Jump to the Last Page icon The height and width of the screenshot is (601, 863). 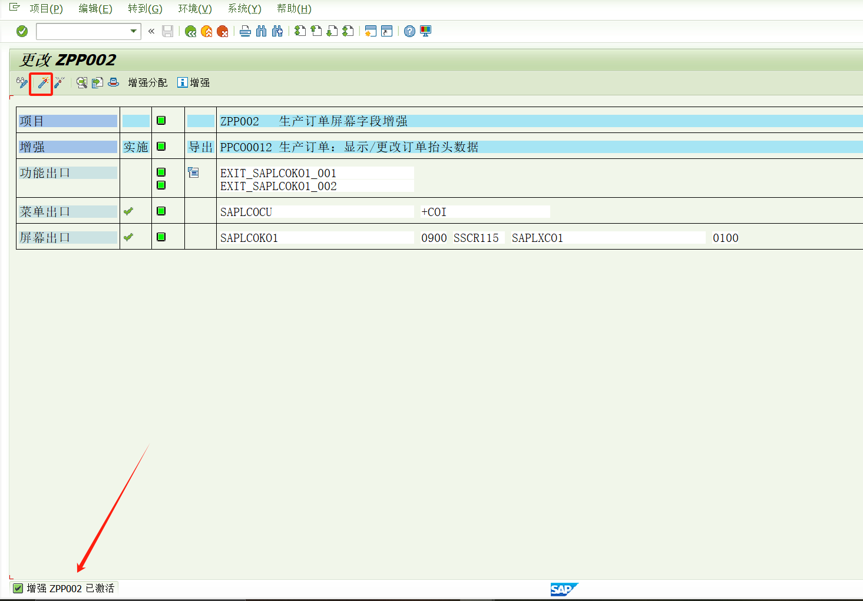(x=348, y=31)
